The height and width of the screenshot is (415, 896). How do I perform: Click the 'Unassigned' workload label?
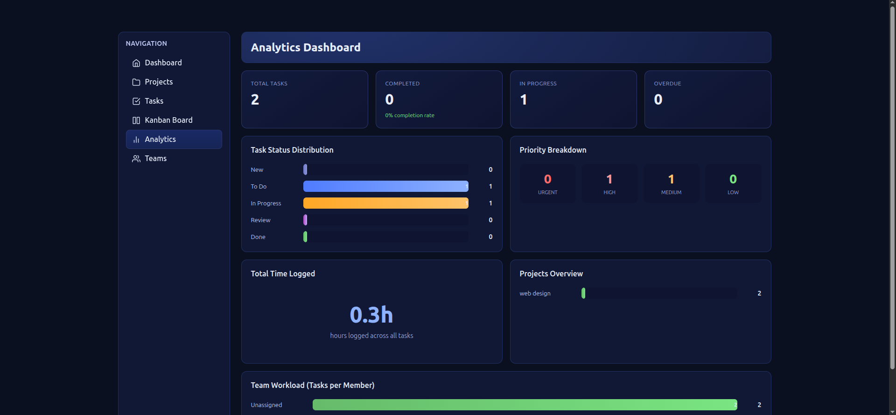coord(266,405)
